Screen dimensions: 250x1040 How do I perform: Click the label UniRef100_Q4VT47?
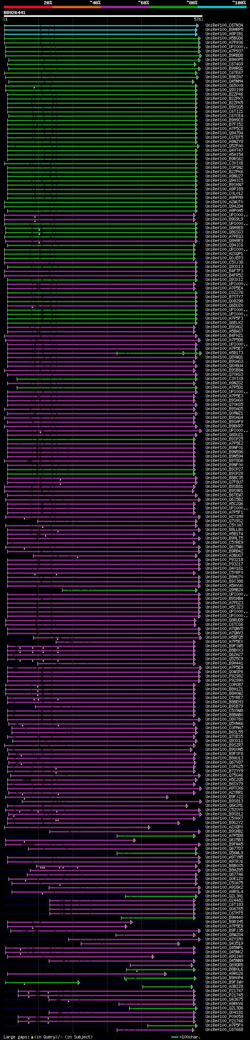[x=224, y=150]
